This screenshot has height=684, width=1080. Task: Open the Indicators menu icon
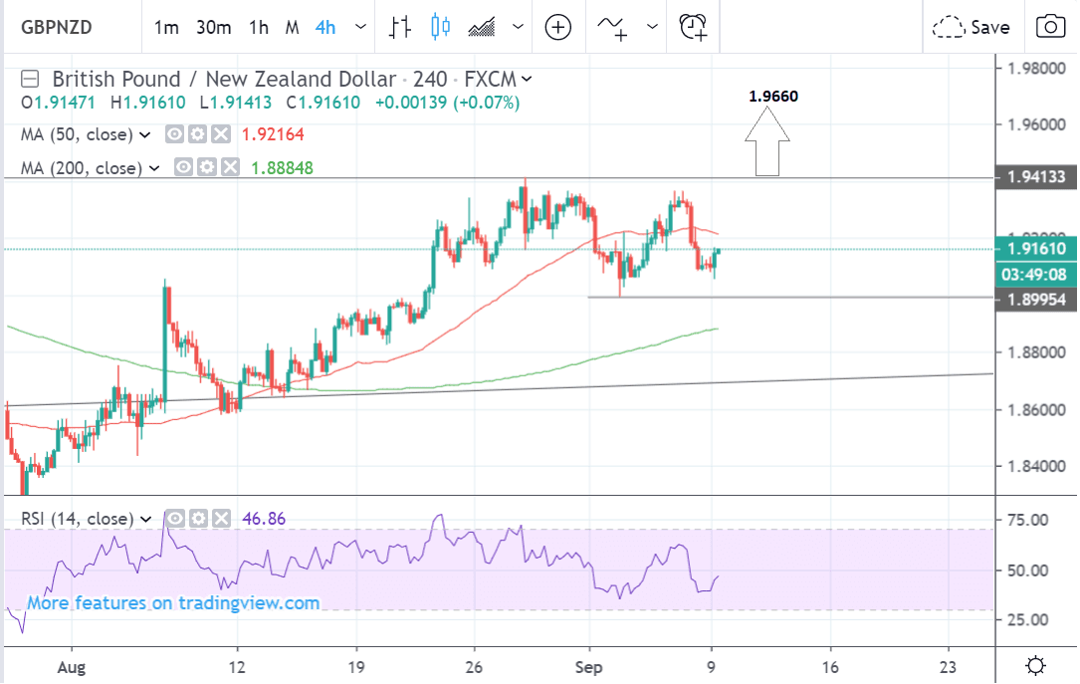click(613, 27)
